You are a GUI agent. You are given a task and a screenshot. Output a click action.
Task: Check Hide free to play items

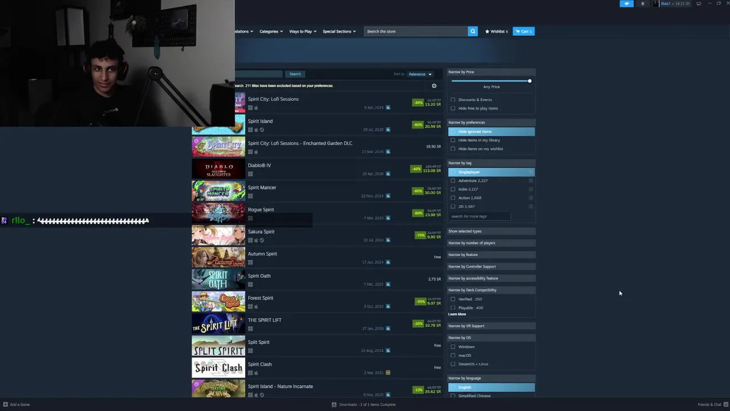click(453, 108)
